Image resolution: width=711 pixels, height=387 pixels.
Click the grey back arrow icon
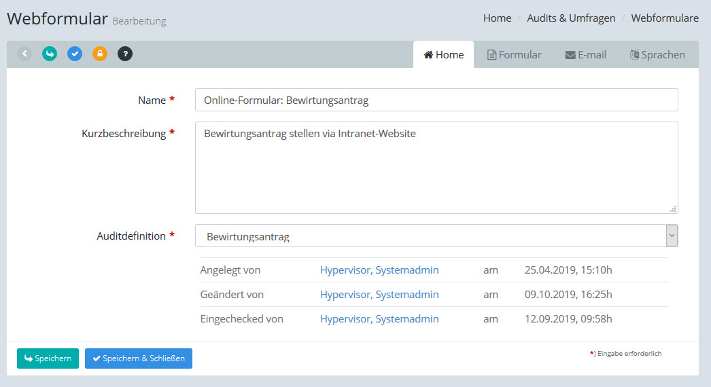(24, 54)
